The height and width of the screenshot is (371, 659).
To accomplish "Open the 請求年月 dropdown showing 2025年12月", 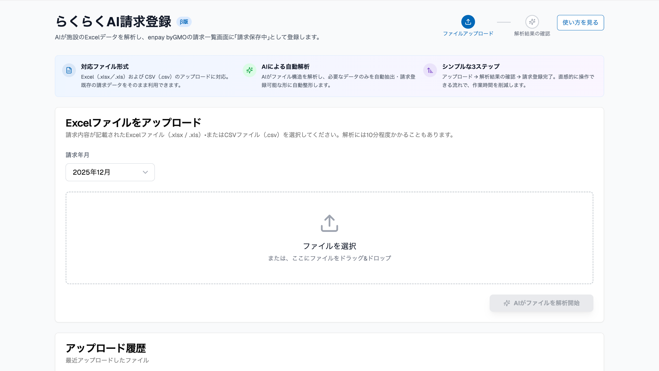I will [110, 172].
